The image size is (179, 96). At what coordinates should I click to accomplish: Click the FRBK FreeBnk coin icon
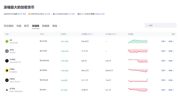click(7, 70)
